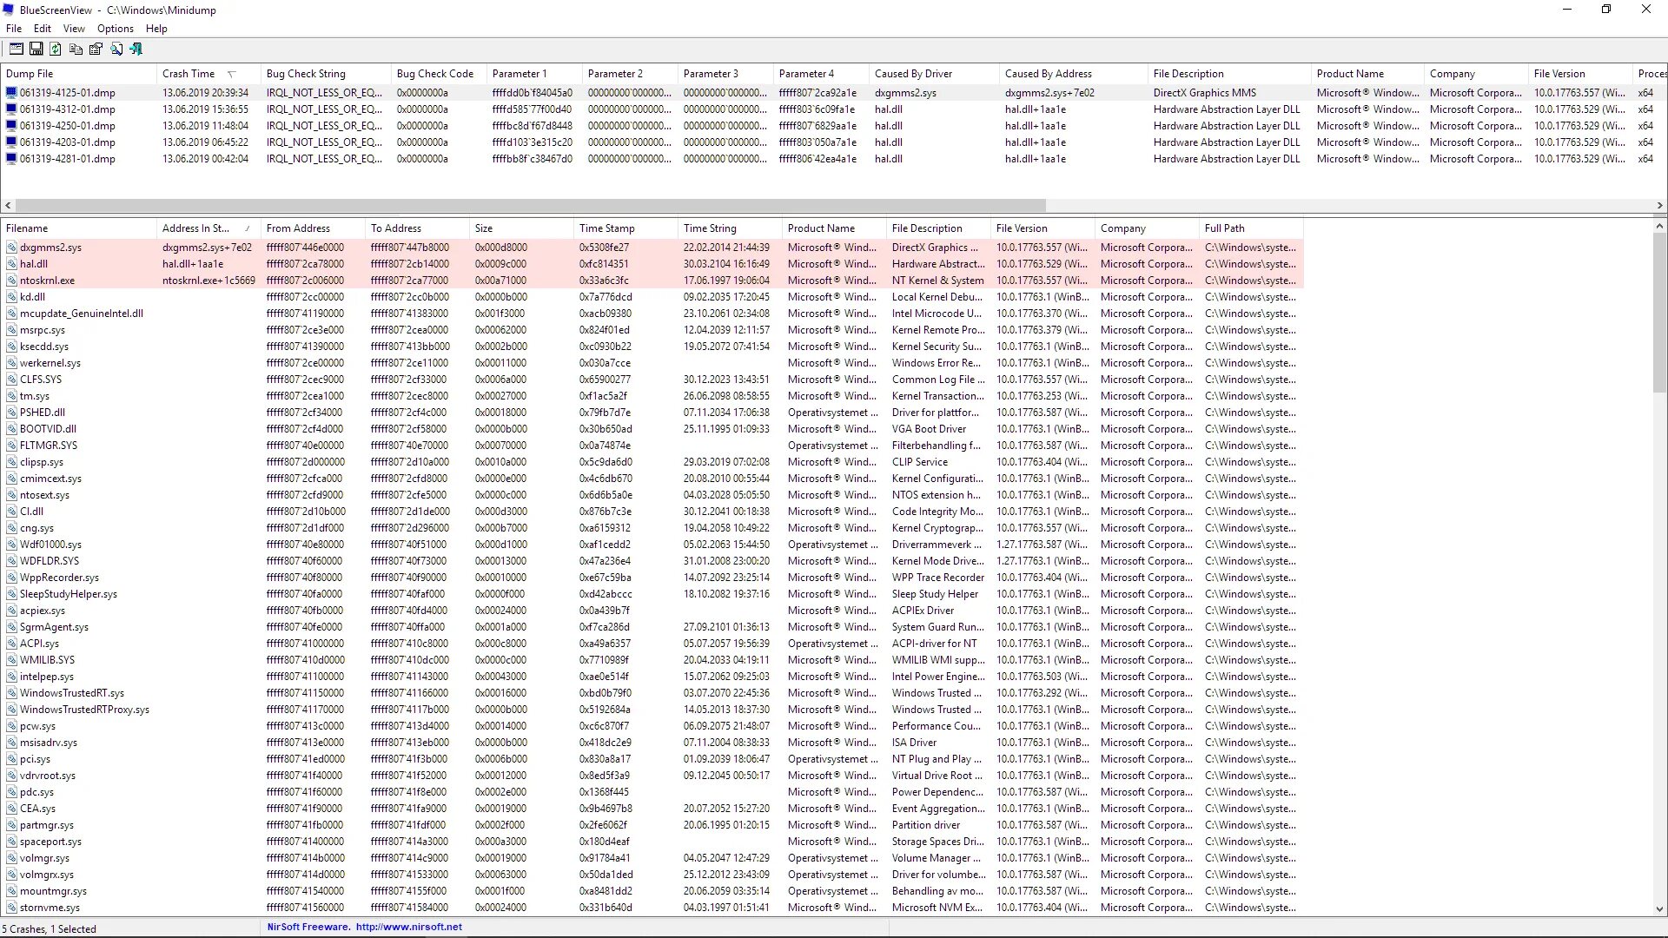Sort by Crash Time column header
1668x938 pixels.
(x=189, y=74)
